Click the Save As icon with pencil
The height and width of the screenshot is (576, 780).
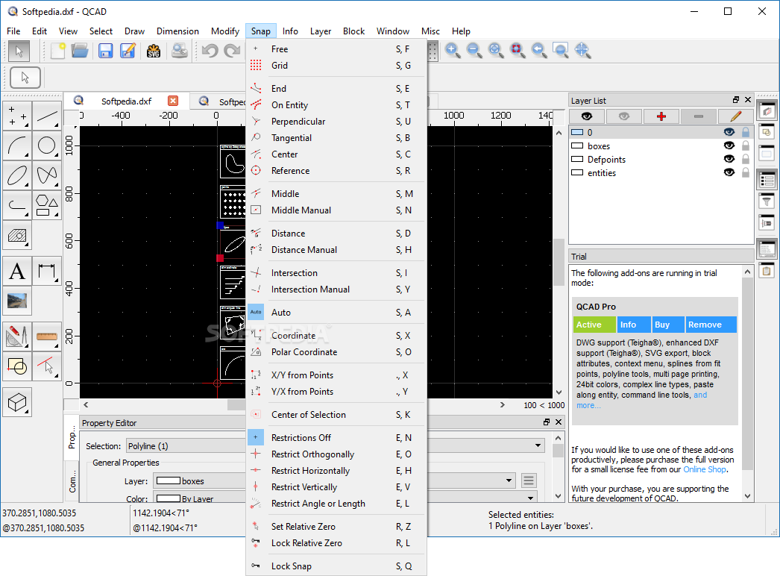[128, 50]
